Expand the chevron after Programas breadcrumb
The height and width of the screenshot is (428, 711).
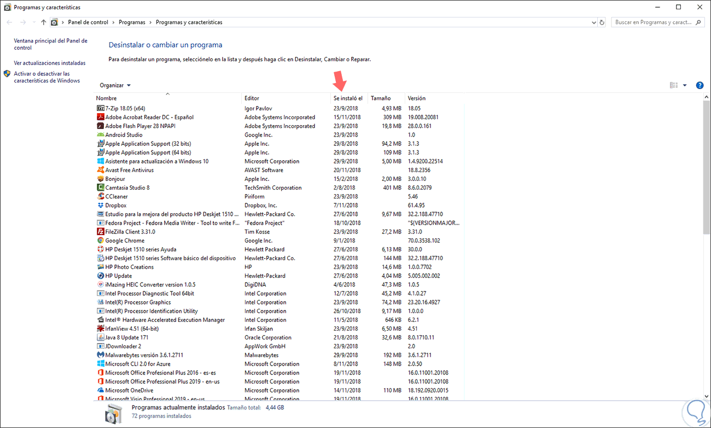(150, 22)
